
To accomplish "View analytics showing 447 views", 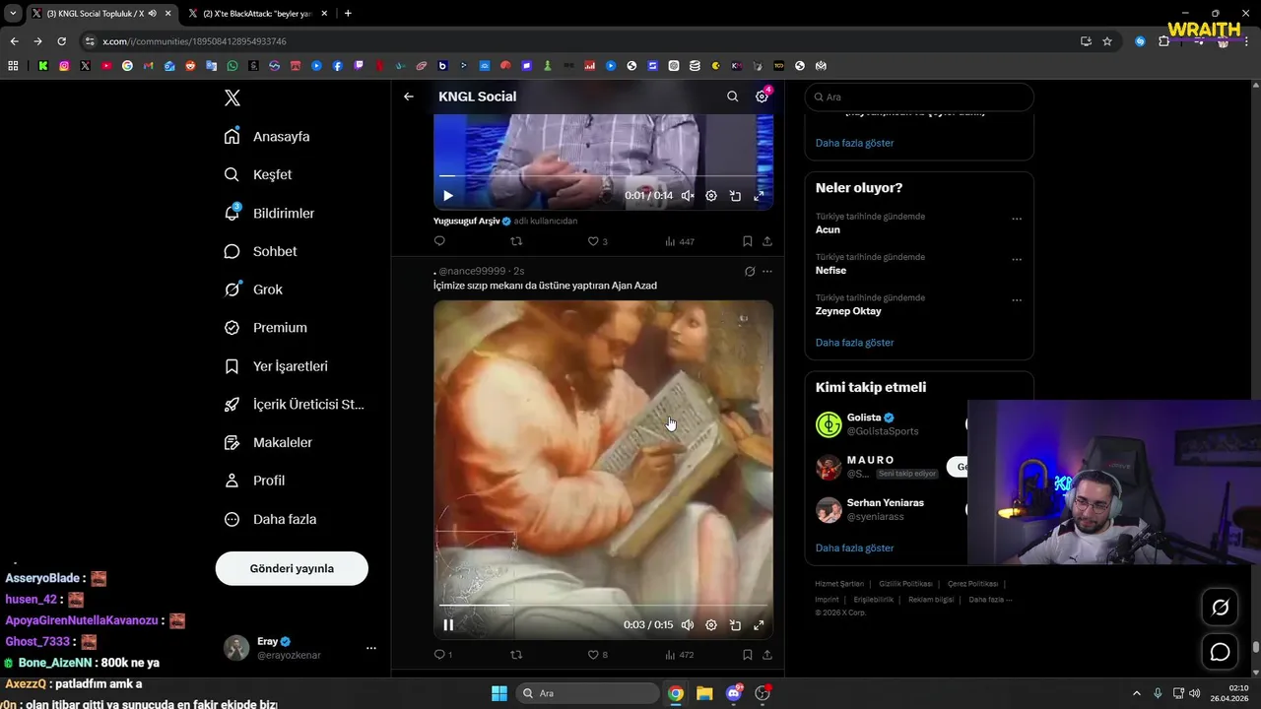I will click(x=680, y=241).
